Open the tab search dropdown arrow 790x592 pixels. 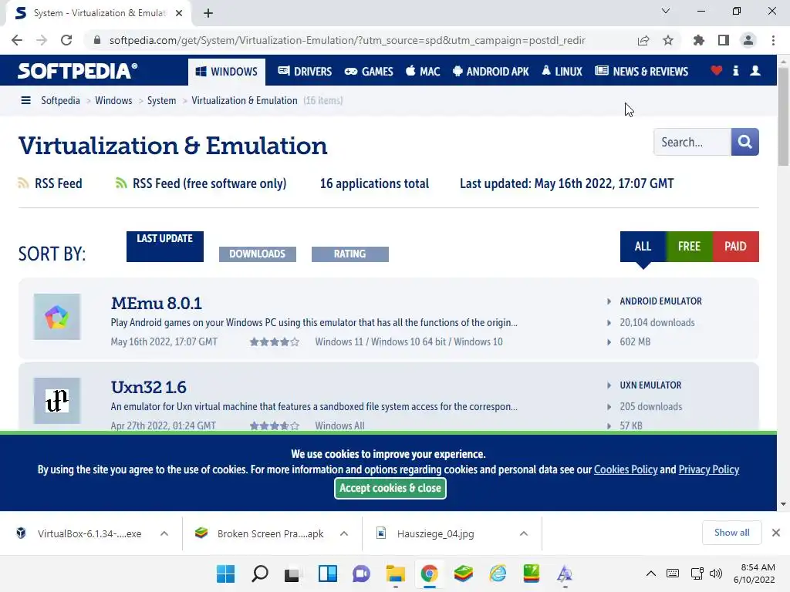(x=666, y=11)
